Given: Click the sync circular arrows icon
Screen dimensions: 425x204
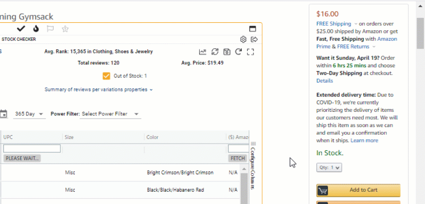Looking at the screenshot, I should pyautogui.click(x=215, y=51).
